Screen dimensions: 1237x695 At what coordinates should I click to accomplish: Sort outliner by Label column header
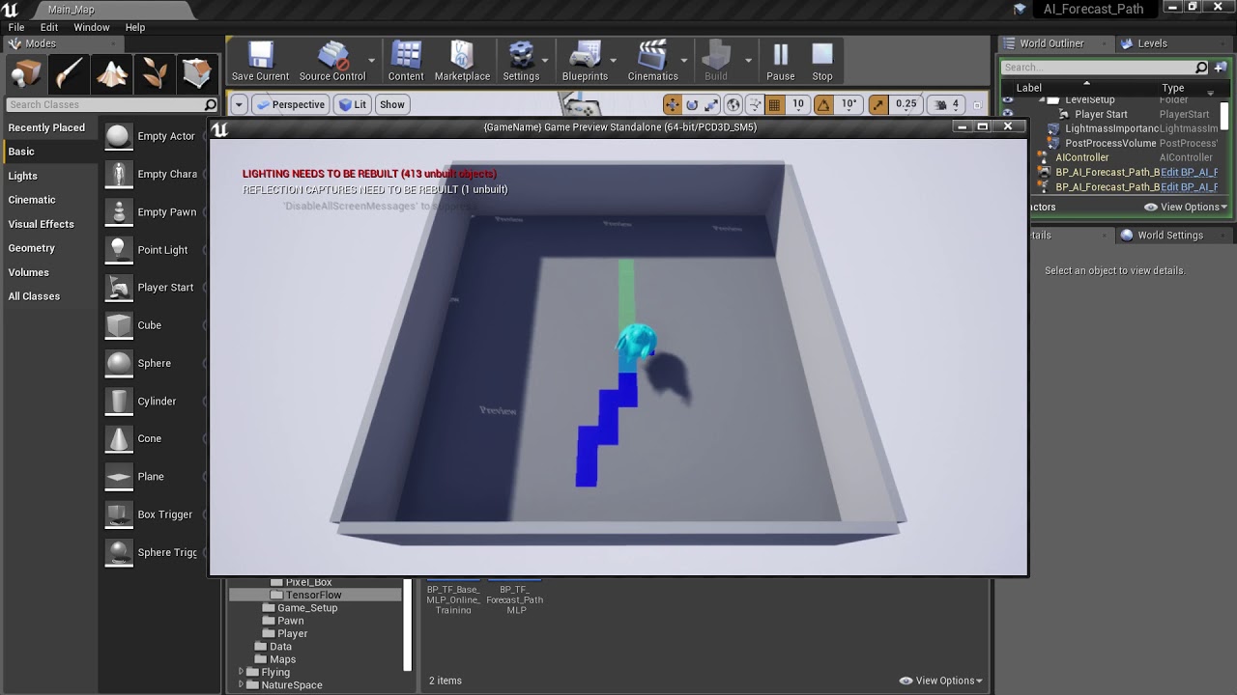pyautogui.click(x=1028, y=88)
